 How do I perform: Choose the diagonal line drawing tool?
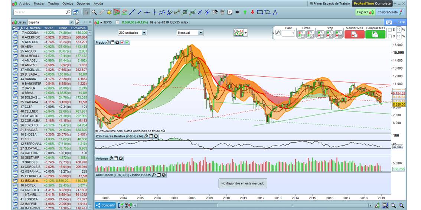[132, 12]
